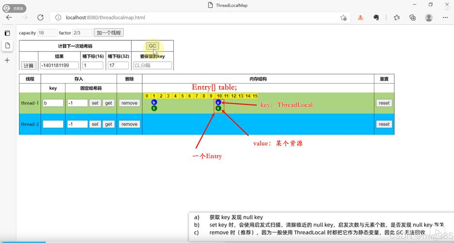Add page to favorites star icon
This screenshot has height=243, width=454.
tap(343, 17)
